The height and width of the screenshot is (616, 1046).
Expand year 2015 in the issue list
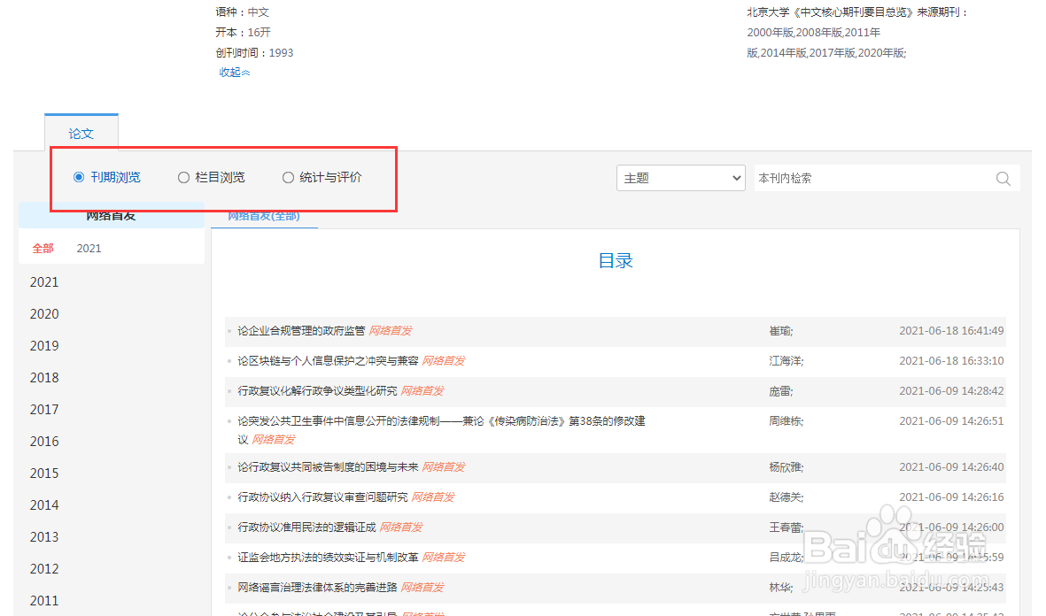(44, 474)
